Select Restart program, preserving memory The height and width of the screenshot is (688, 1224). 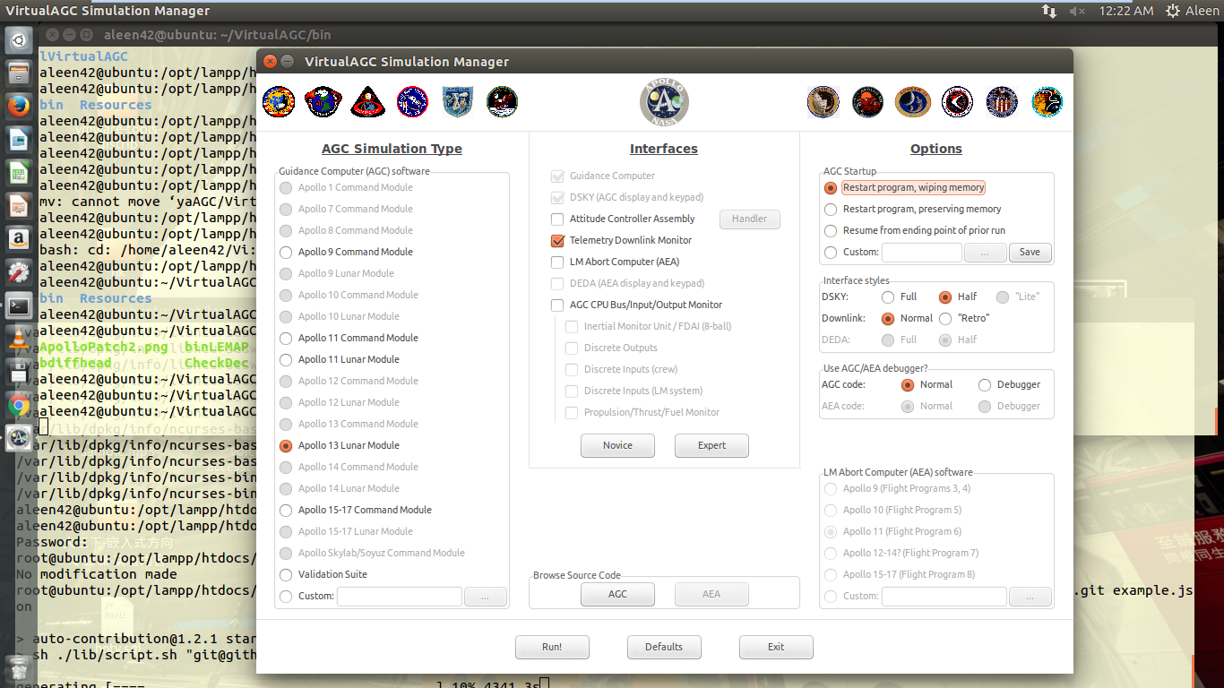pos(912,209)
